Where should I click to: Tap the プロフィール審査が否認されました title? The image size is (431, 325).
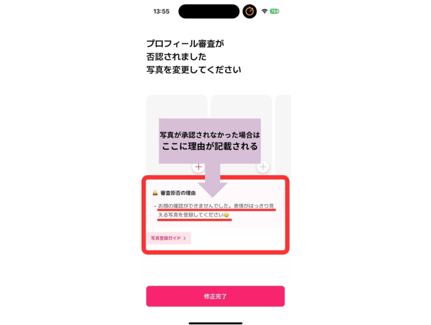point(185,50)
